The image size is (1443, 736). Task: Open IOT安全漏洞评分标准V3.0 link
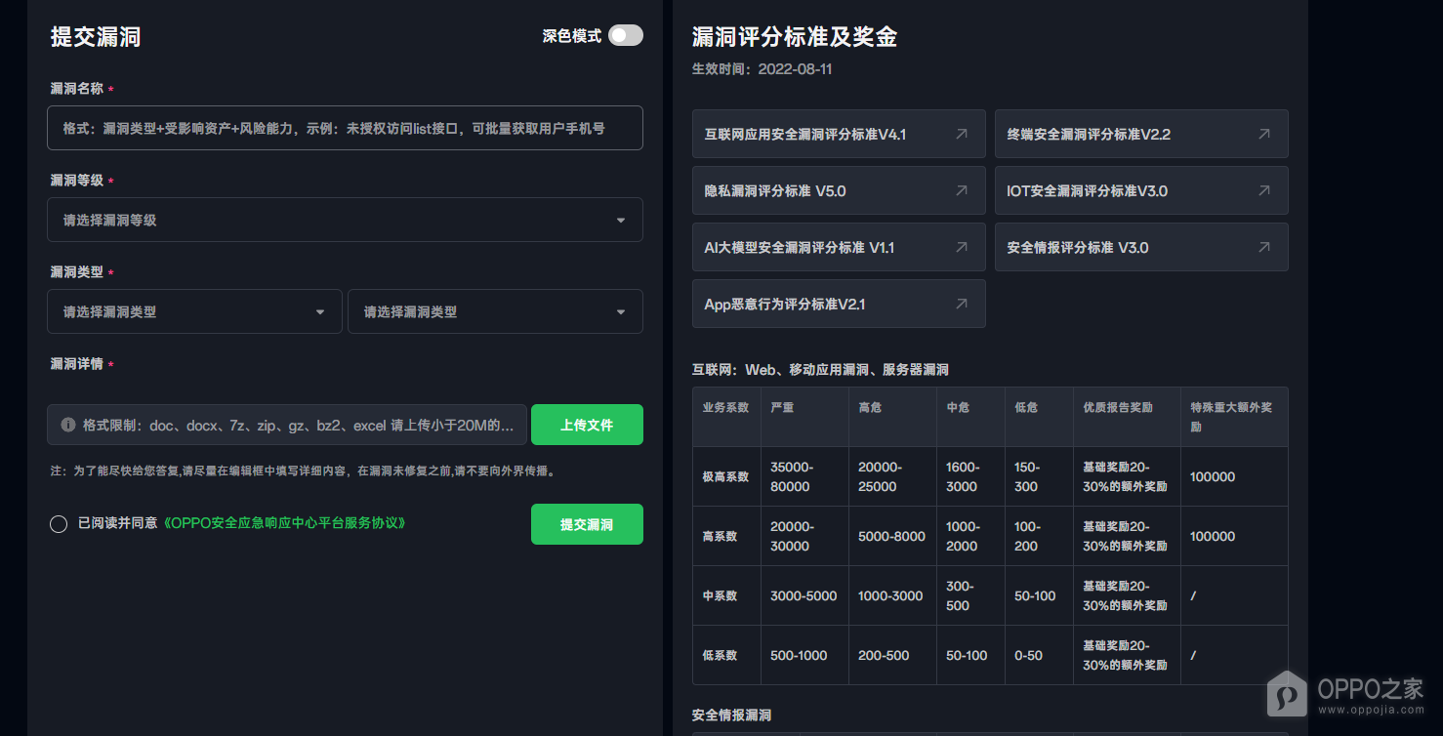click(1141, 190)
